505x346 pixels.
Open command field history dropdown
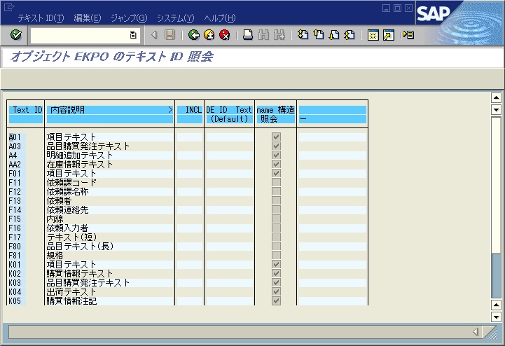(133, 35)
